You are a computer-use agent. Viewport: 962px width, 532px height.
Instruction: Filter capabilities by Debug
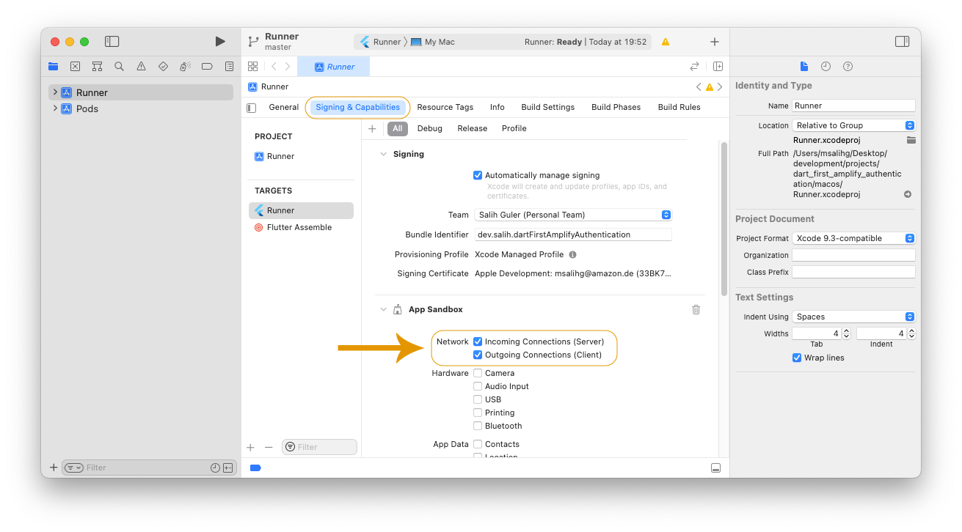430,128
